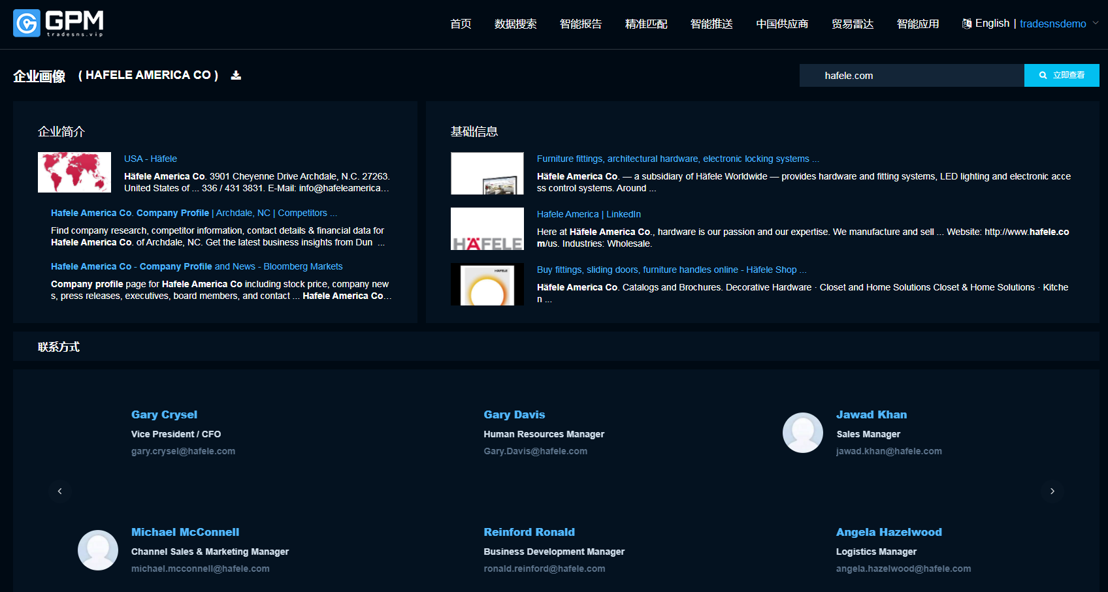Open Gary Davis's contact name
This screenshot has height=592, width=1108.
(x=514, y=414)
